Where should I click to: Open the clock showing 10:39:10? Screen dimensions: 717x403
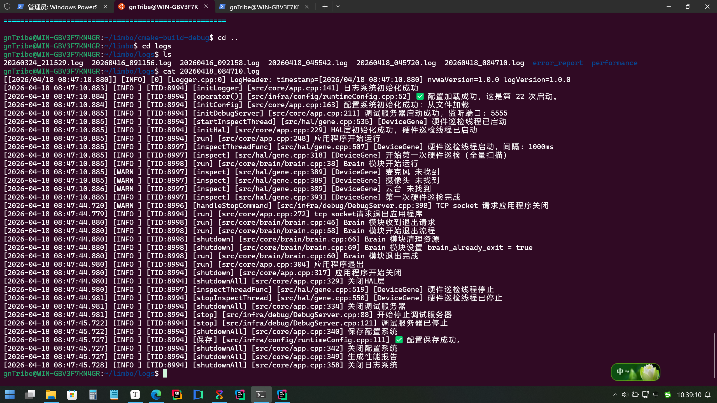click(x=689, y=395)
